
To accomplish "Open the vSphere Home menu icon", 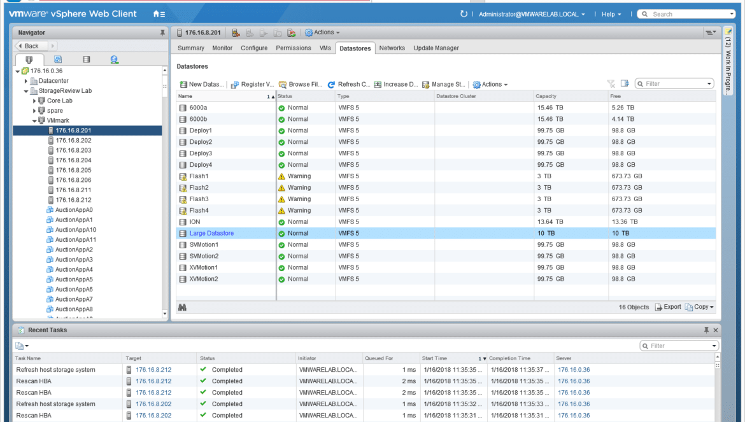I will coord(159,14).
